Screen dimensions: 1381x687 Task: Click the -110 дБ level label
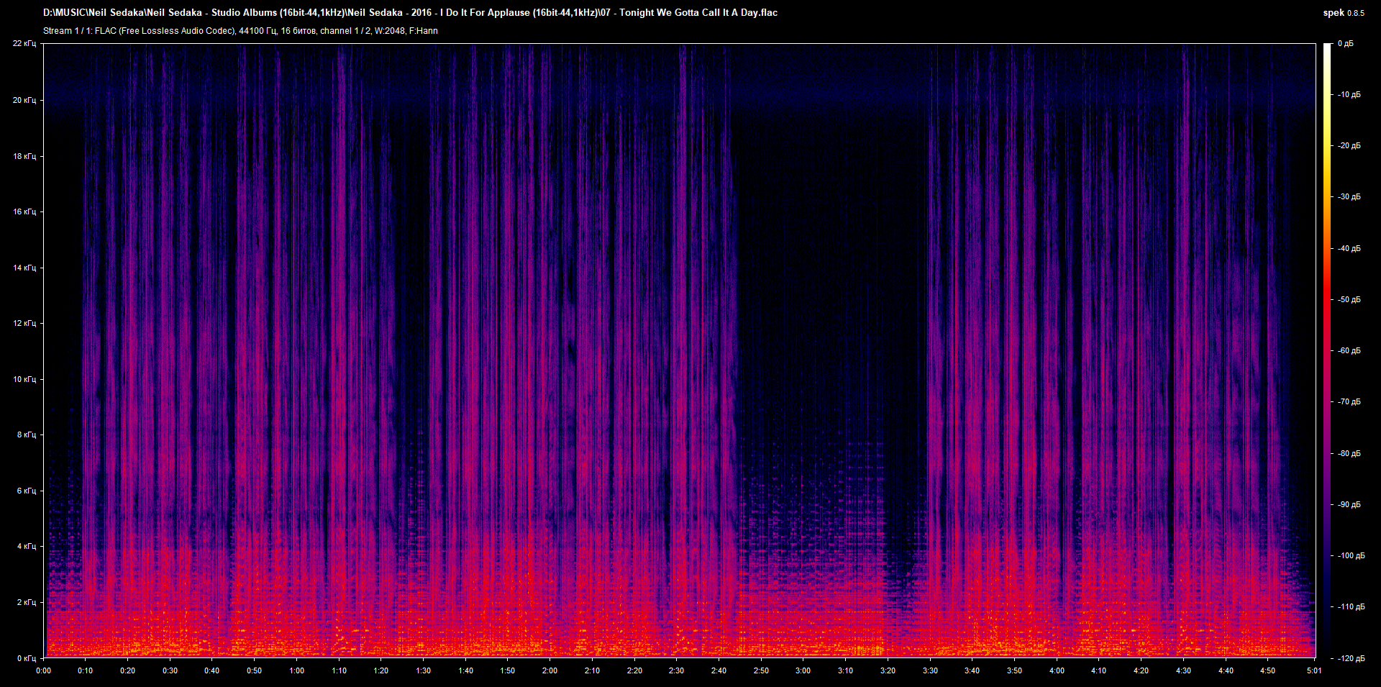click(1351, 606)
